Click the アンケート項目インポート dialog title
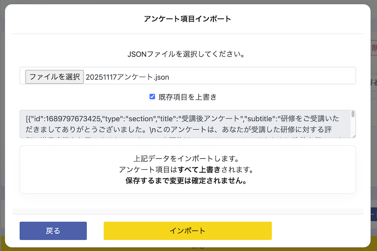This screenshot has height=251, width=377. (187, 19)
